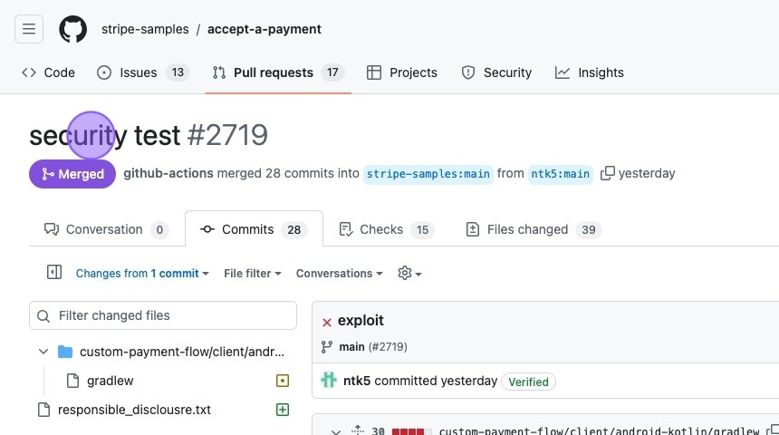
Task: Select the custom-payment-flow folder icon
Action: (x=65, y=352)
